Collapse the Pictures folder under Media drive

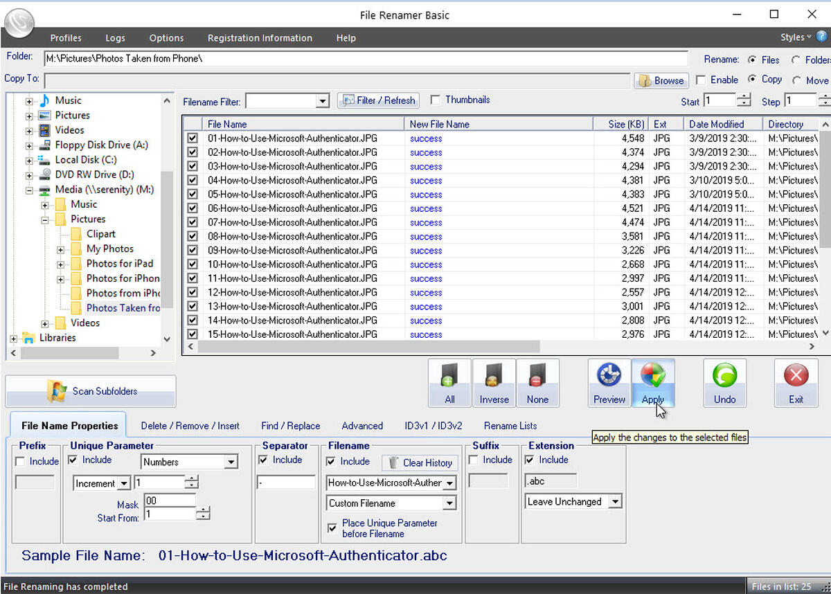pyautogui.click(x=45, y=219)
